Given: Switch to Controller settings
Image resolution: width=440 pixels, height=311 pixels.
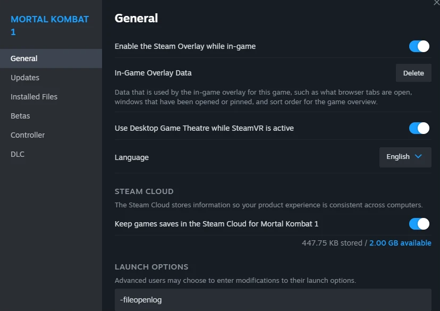Looking at the screenshot, I should pyautogui.click(x=51, y=135).
